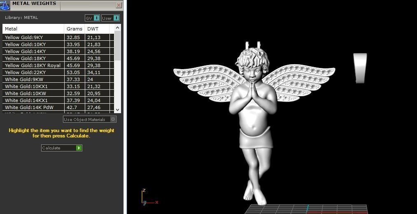Image resolution: width=417 pixels, height=214 pixels.
Task: Select the White Gold:10KW row
Action: [x=58, y=93]
